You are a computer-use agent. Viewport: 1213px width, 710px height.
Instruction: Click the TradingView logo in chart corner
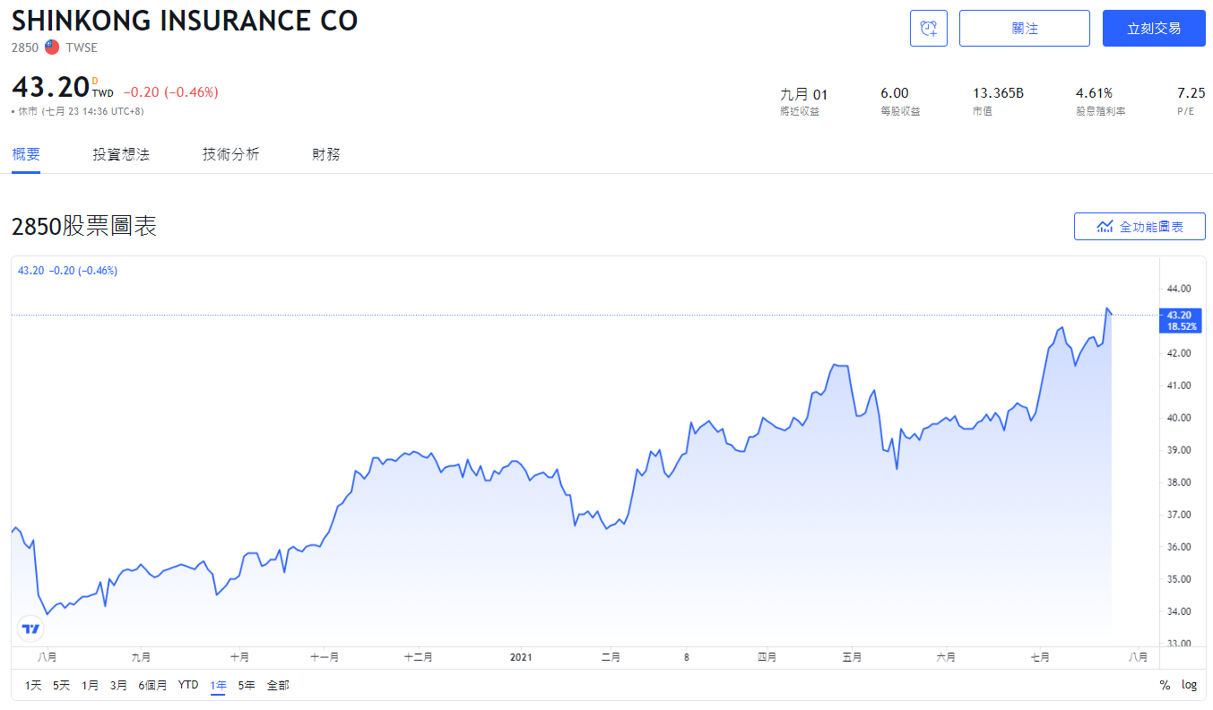30,628
